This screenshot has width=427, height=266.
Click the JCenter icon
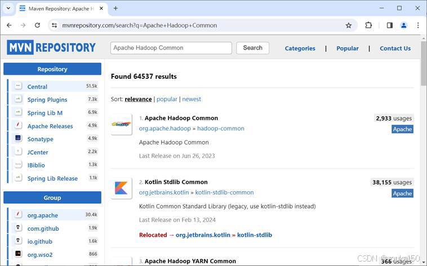point(18,151)
